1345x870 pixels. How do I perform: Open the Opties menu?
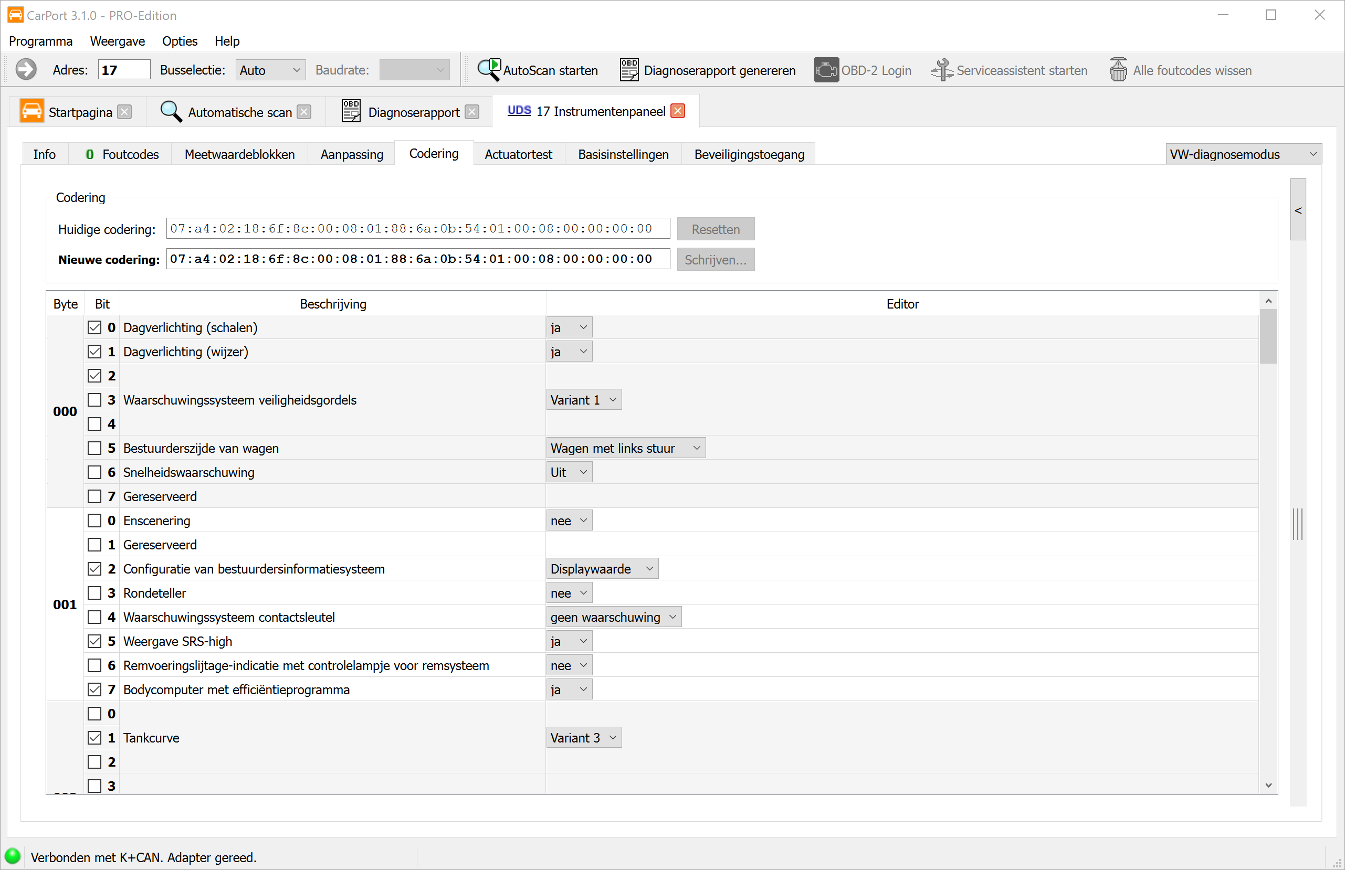179,41
